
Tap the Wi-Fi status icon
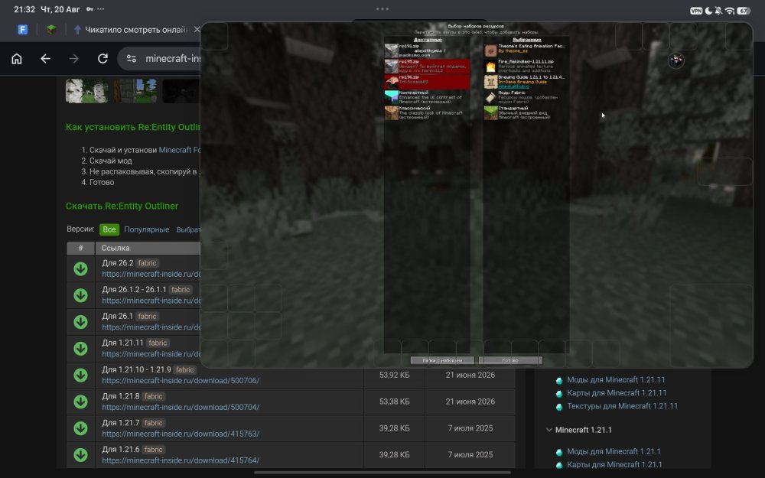pos(730,11)
